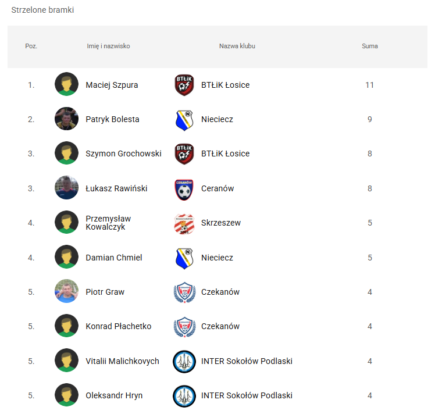
Task: Open Maciej Szpura player name link
Action: [112, 85]
